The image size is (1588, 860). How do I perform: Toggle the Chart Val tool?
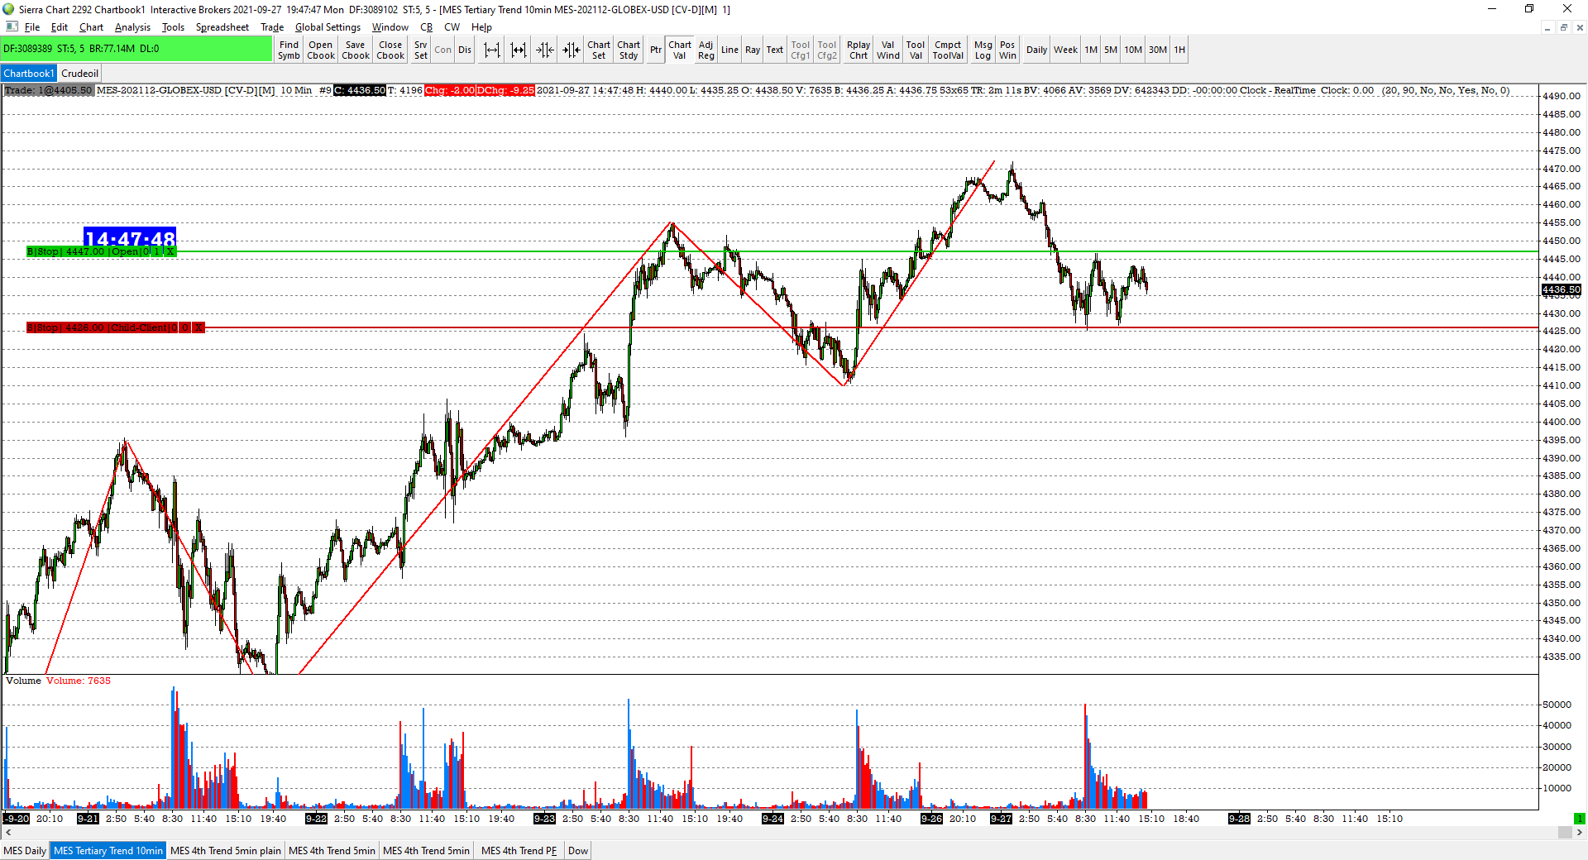680,50
